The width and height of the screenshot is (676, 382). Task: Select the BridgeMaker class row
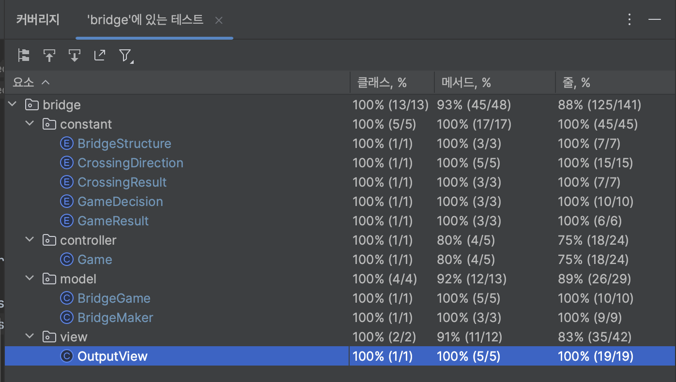click(x=115, y=318)
